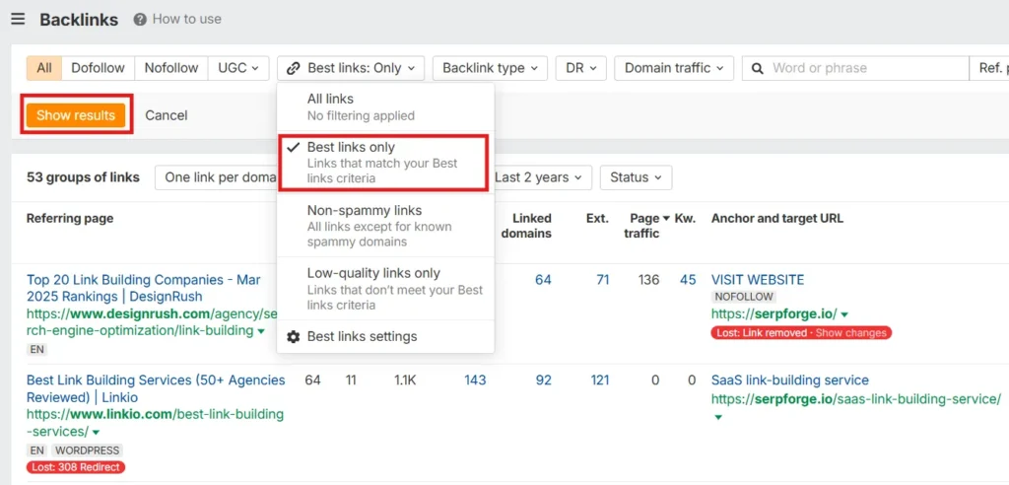The height and width of the screenshot is (485, 1009).
Task: Click the Cancel button
Action: point(166,115)
